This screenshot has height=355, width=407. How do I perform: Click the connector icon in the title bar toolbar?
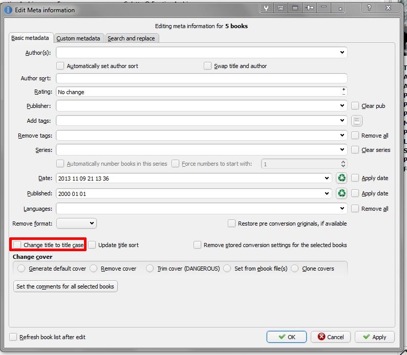[x=309, y=8]
